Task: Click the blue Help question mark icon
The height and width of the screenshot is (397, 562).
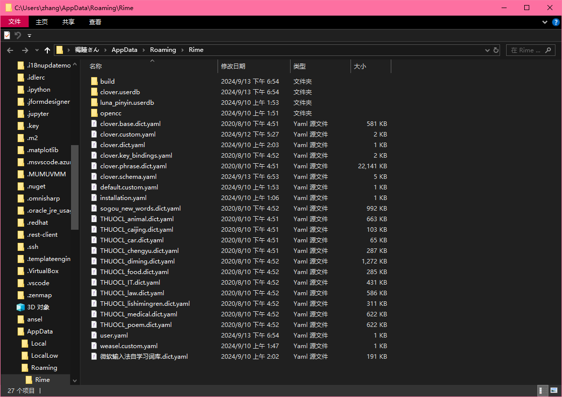Action: coord(555,22)
